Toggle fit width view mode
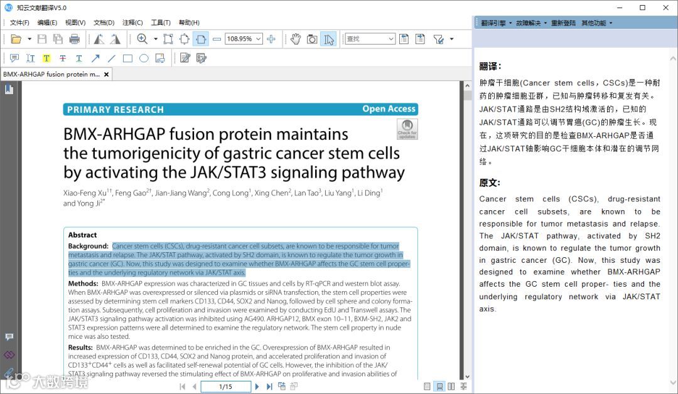The width and height of the screenshot is (678, 394). click(x=201, y=39)
